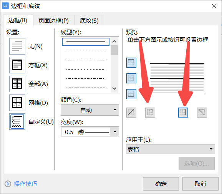Click the 选项(O)... options button

coord(197,163)
